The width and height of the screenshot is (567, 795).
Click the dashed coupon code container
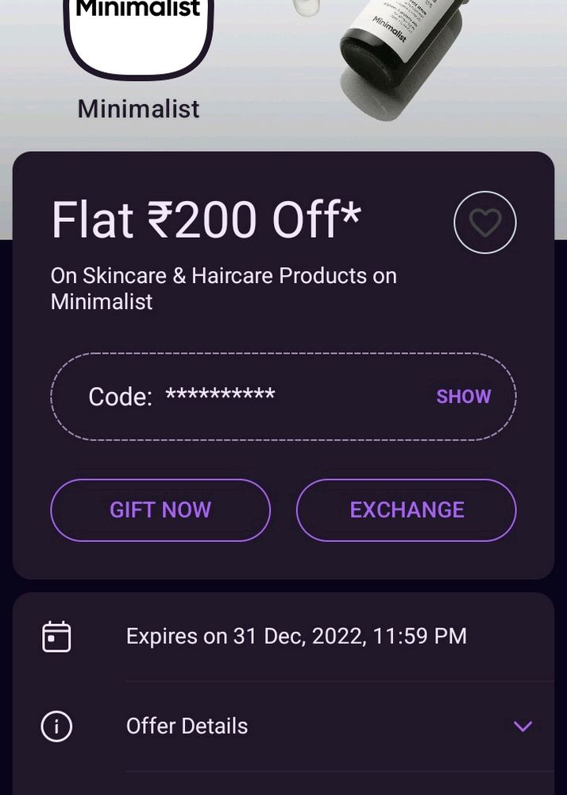pos(283,395)
